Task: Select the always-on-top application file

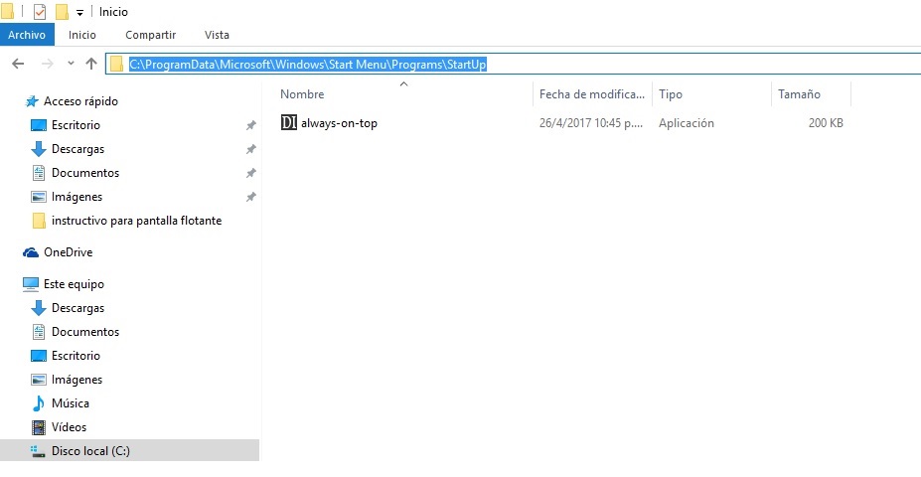Action: (x=339, y=123)
